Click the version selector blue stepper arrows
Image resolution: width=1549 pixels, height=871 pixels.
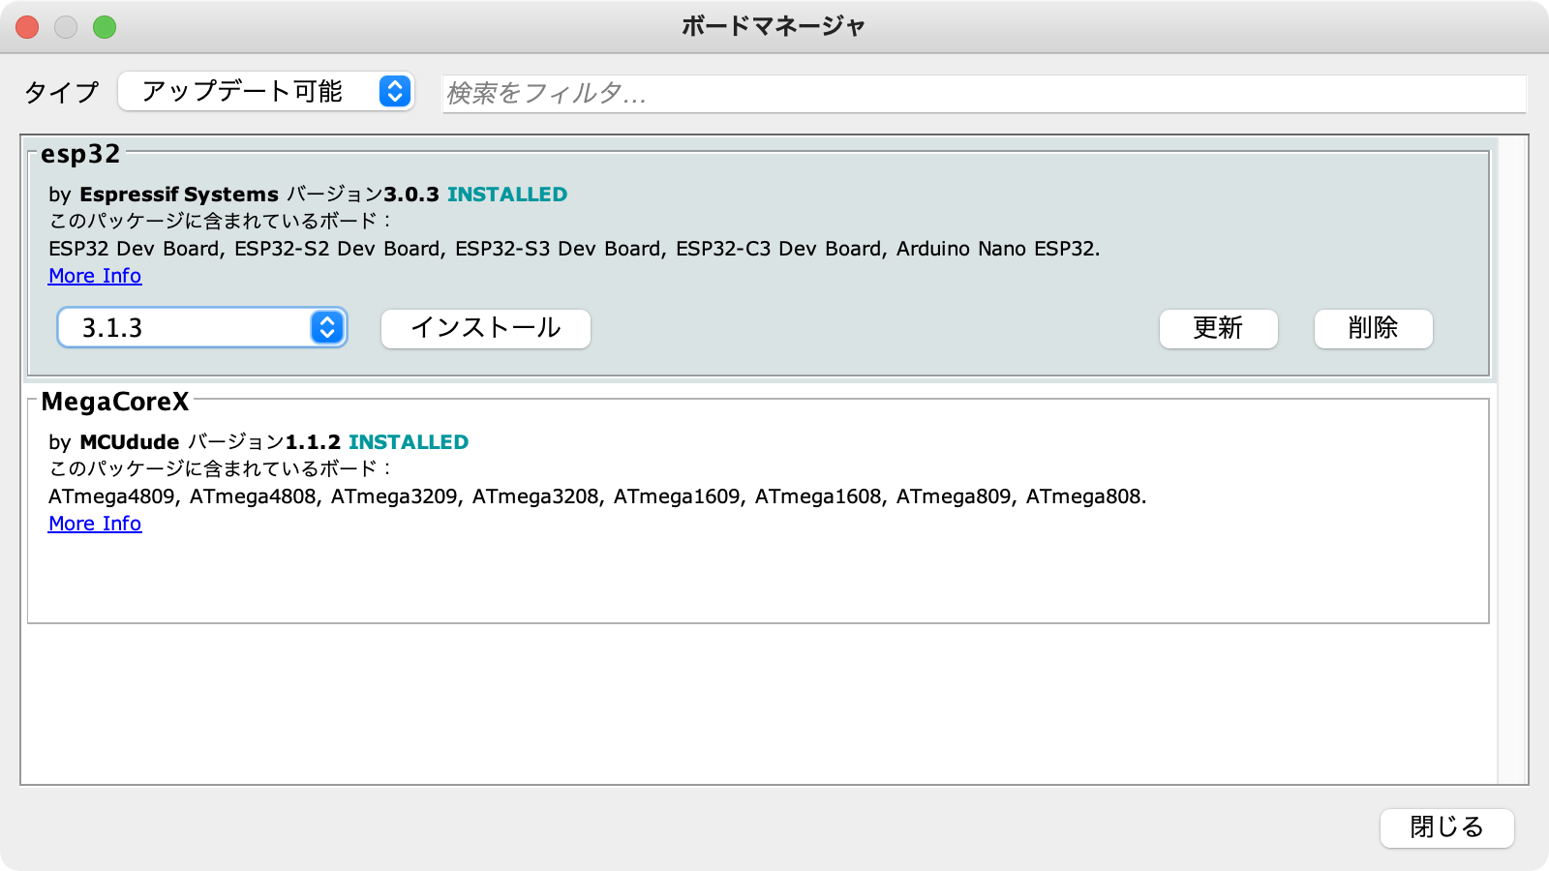coord(327,328)
